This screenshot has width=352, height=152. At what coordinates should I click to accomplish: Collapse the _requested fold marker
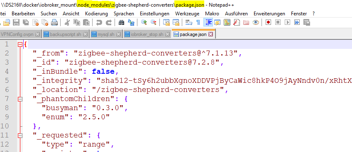[x=20, y=136]
